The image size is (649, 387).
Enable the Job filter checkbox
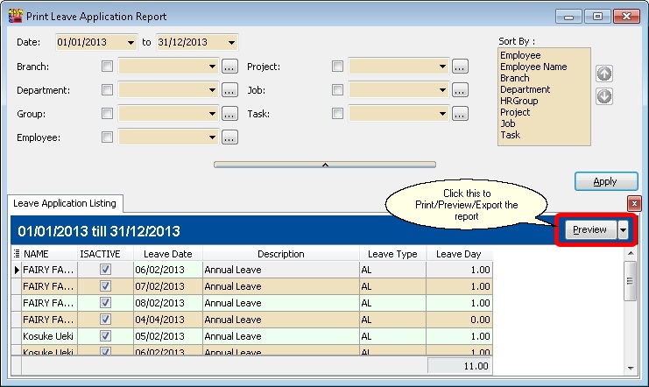coord(337,90)
